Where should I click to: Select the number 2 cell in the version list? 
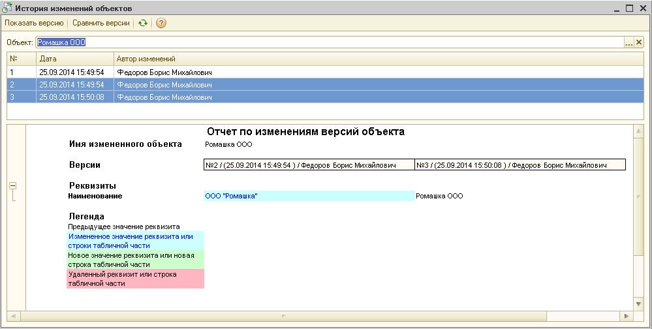tap(22, 85)
